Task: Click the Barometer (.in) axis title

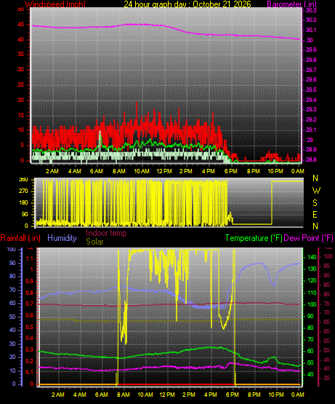Action: click(x=292, y=4)
